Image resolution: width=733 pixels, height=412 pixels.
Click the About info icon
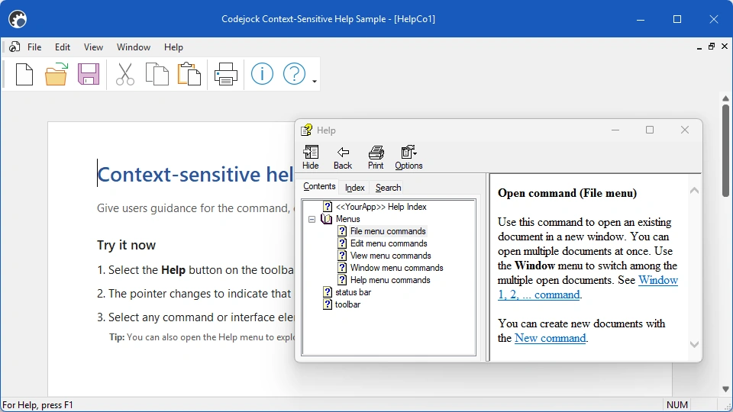[x=262, y=74]
